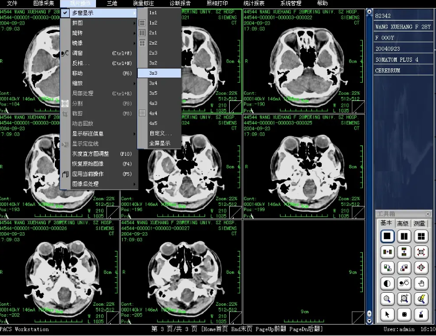Viewport: 436px width, 336px height.
Task: Expand the 镜像 submenu
Action: pos(99,43)
